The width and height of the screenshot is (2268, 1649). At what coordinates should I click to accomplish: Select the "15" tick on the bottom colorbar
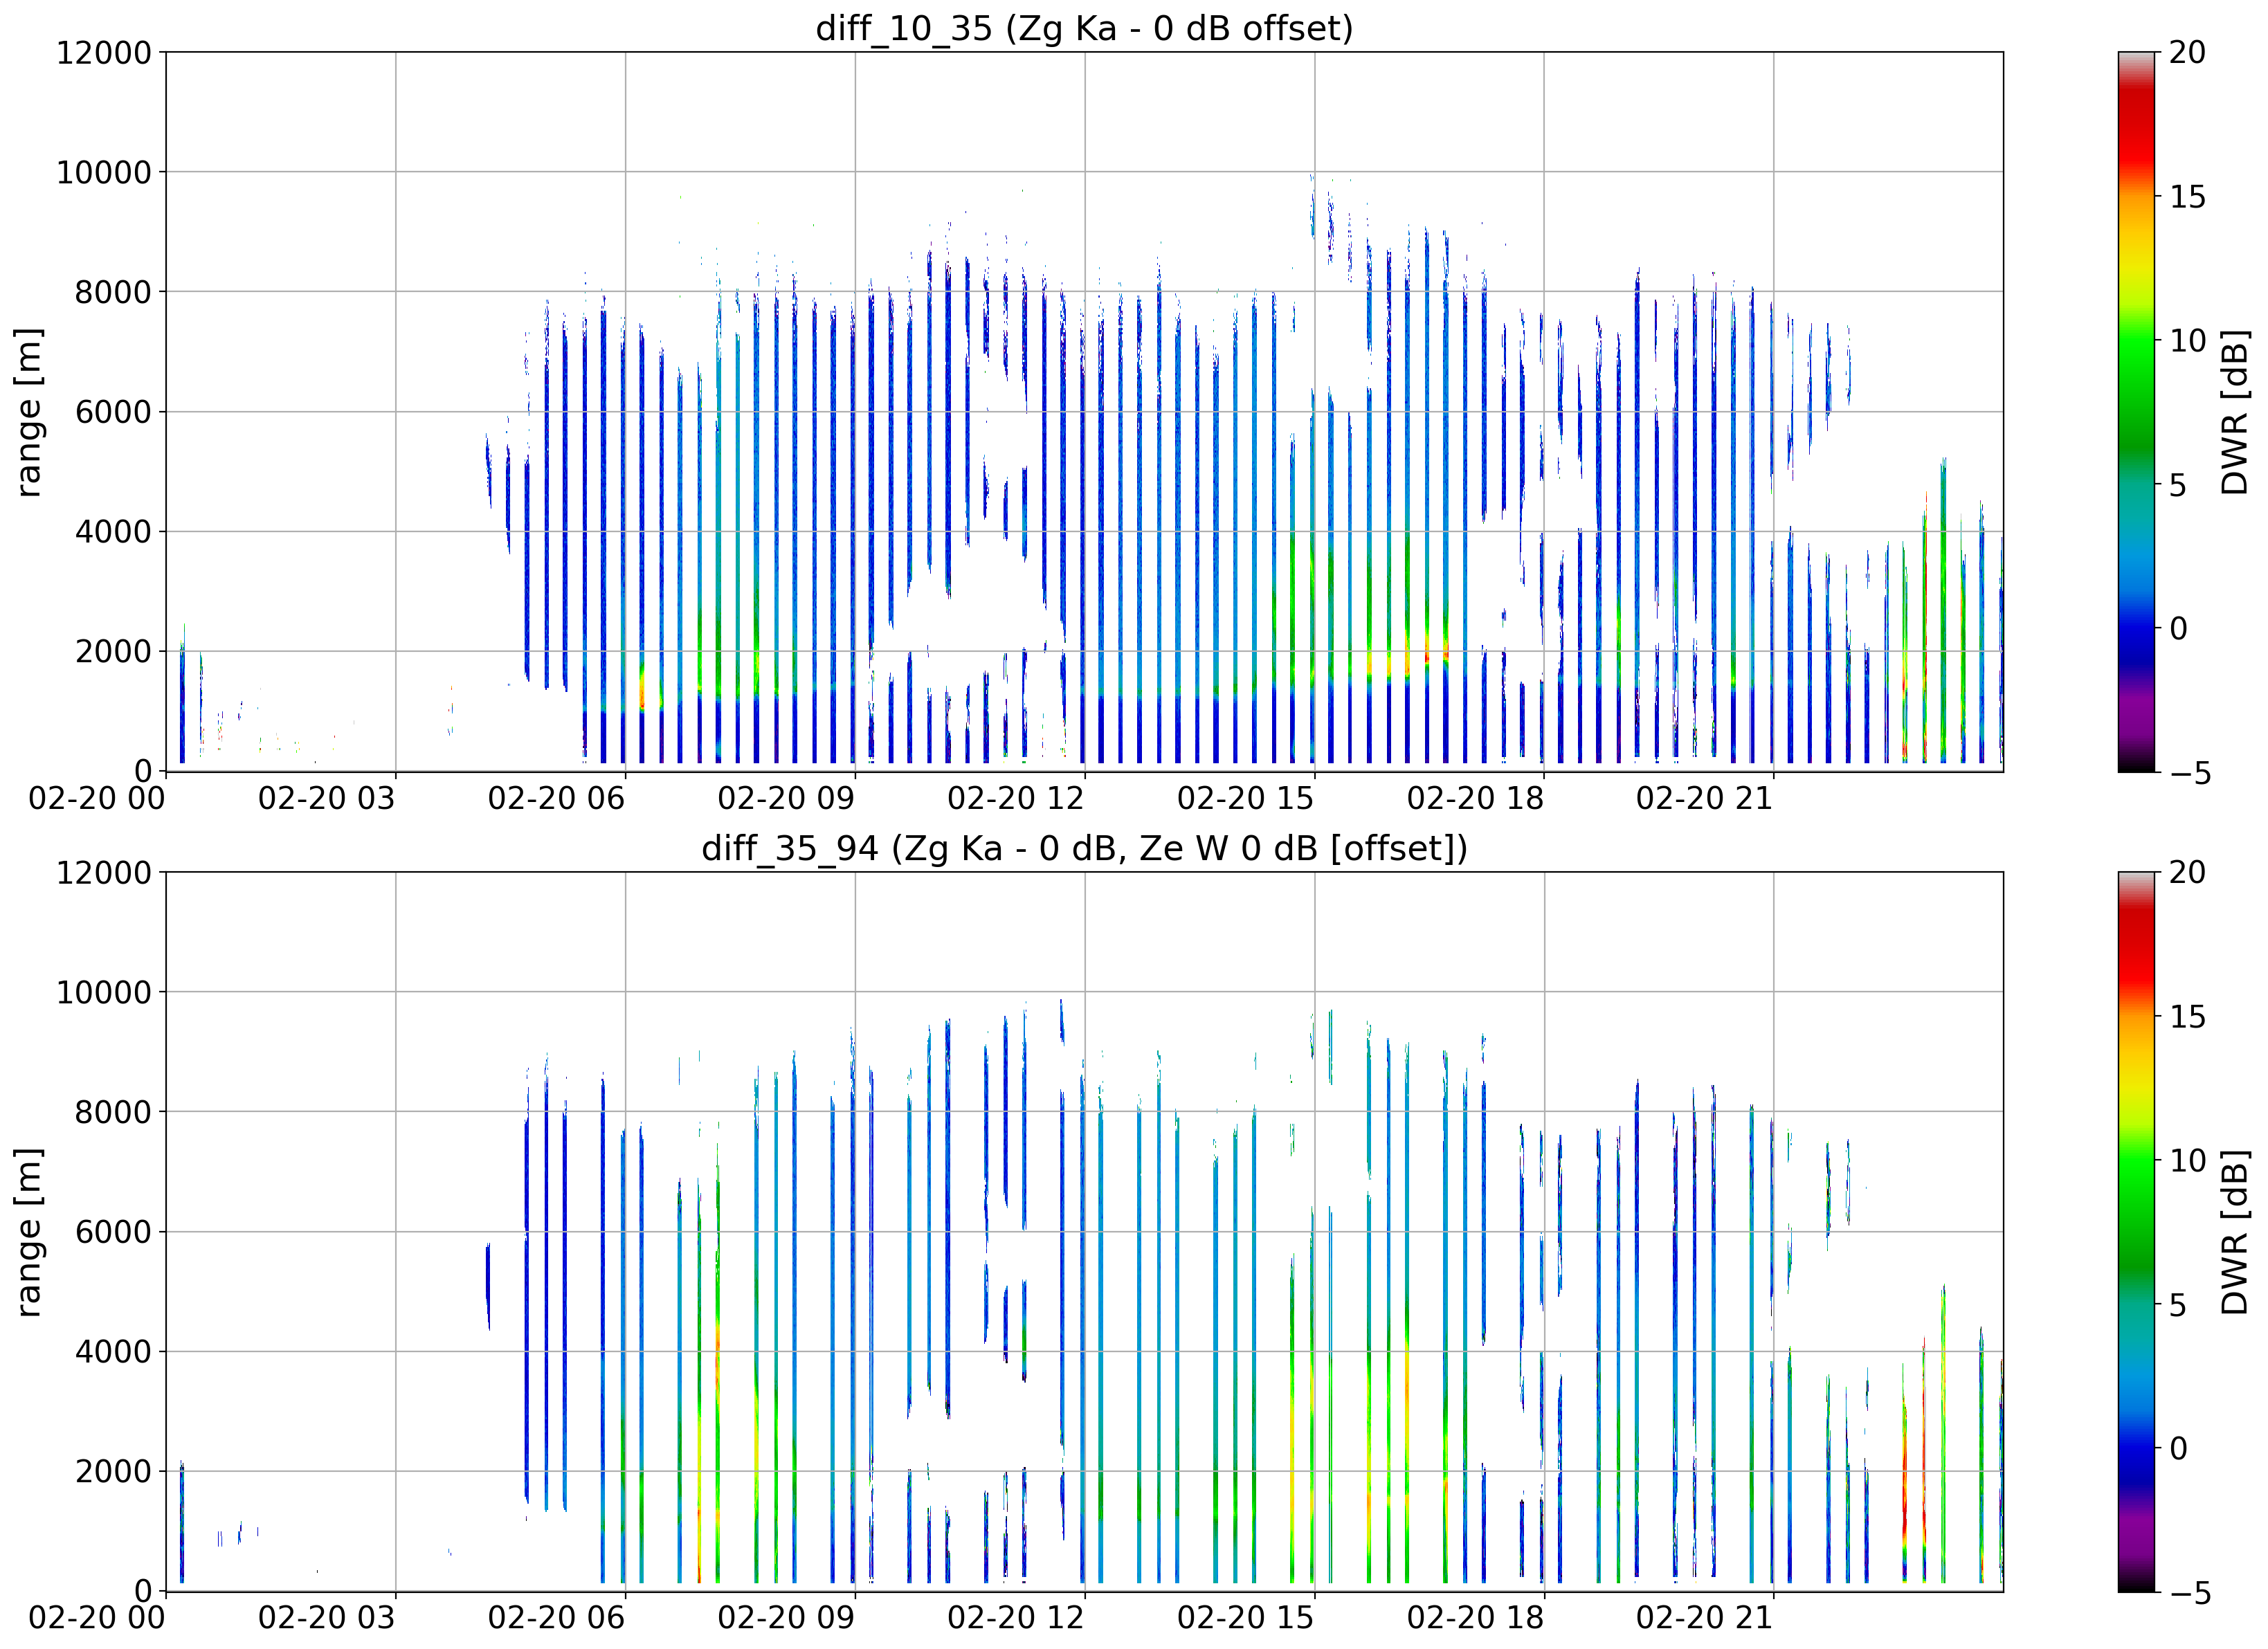(x=2188, y=1016)
